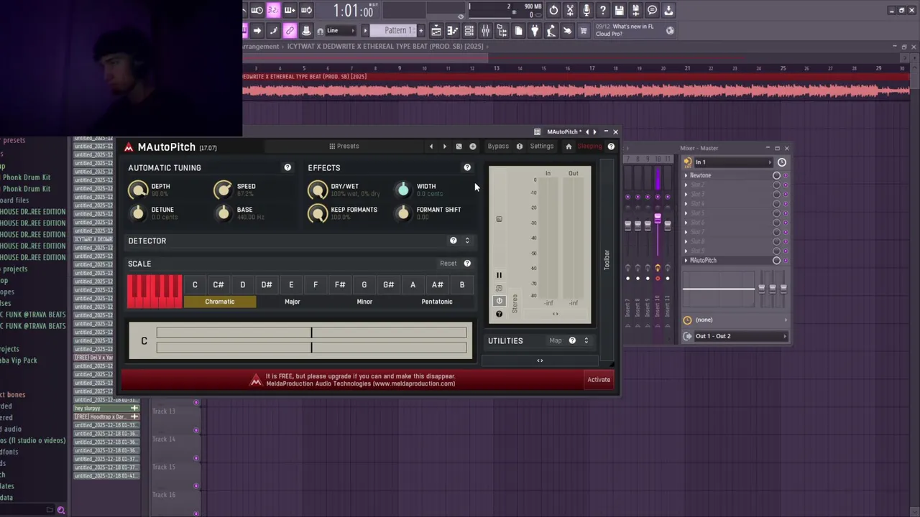
Task: Open the mixer view toolbar icon
Action: point(485,31)
